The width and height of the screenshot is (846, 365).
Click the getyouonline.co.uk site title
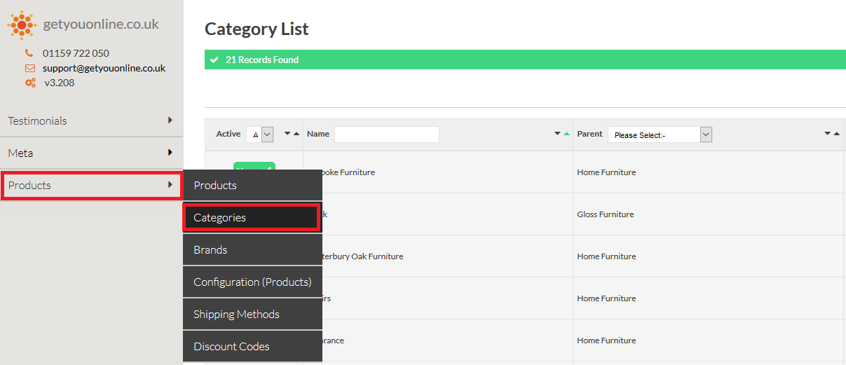101,25
